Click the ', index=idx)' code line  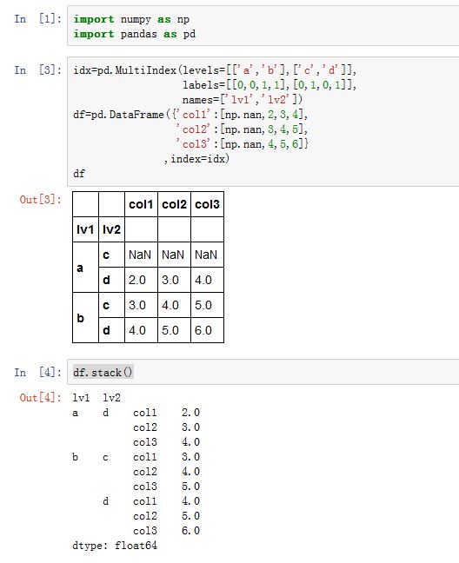[x=196, y=159]
